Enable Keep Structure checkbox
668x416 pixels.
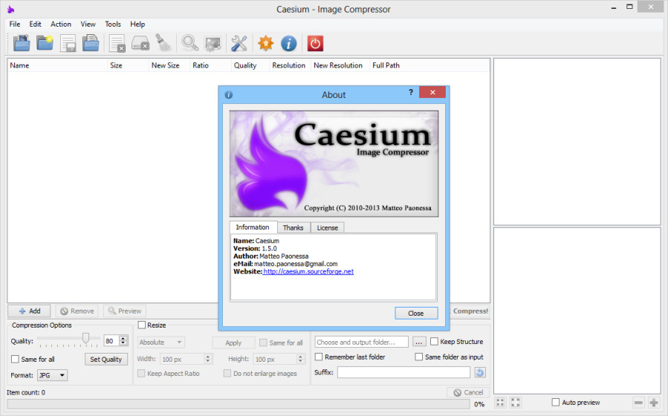pos(434,342)
